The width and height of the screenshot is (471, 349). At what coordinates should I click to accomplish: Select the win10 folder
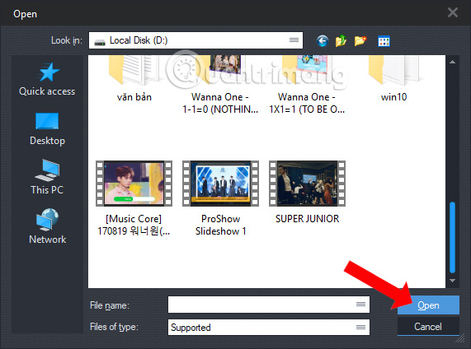pyautogui.click(x=393, y=79)
